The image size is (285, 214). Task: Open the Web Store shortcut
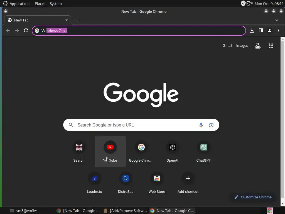(x=157, y=183)
